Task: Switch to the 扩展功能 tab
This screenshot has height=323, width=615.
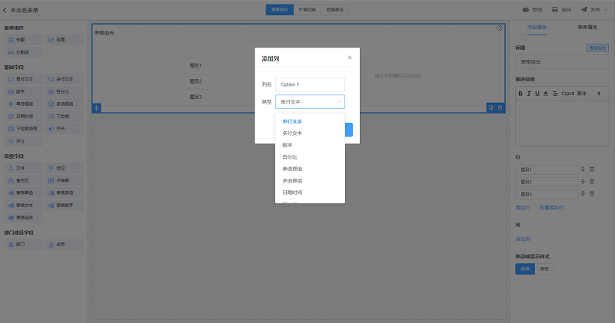Action: pyautogui.click(x=307, y=10)
